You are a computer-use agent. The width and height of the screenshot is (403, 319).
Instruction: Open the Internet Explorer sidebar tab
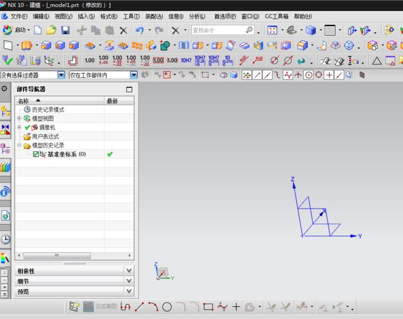(5, 192)
